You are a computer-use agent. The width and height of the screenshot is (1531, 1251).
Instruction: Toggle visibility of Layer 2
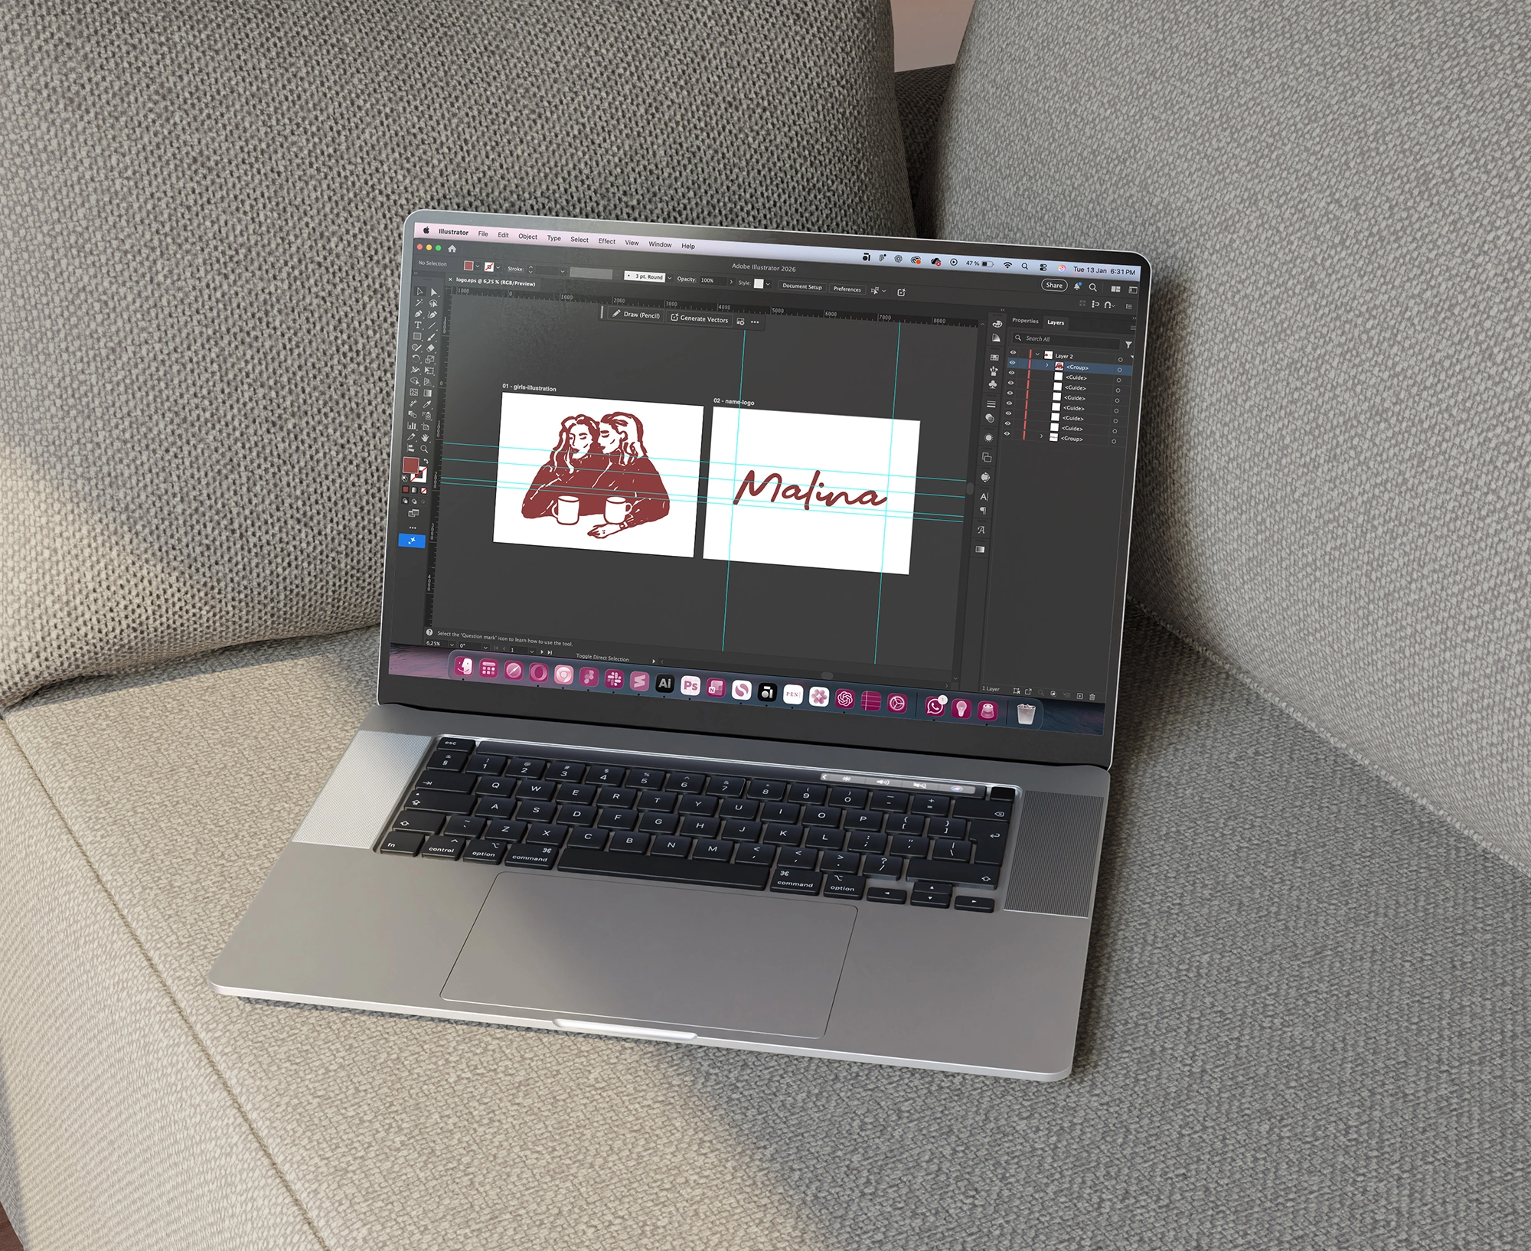(x=1013, y=352)
